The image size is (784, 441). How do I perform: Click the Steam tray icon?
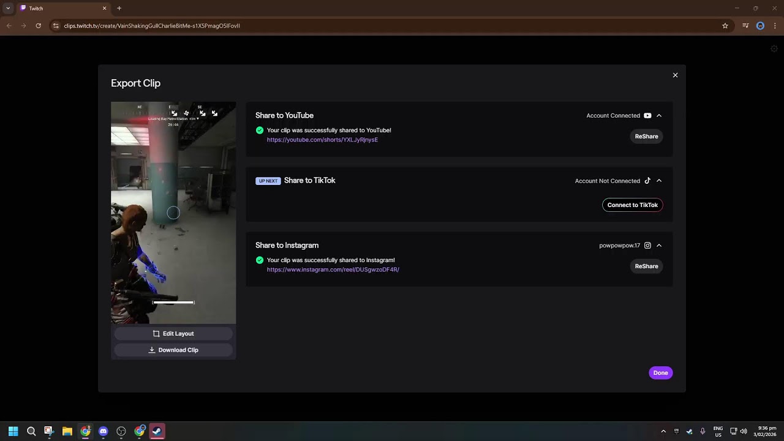click(x=689, y=431)
